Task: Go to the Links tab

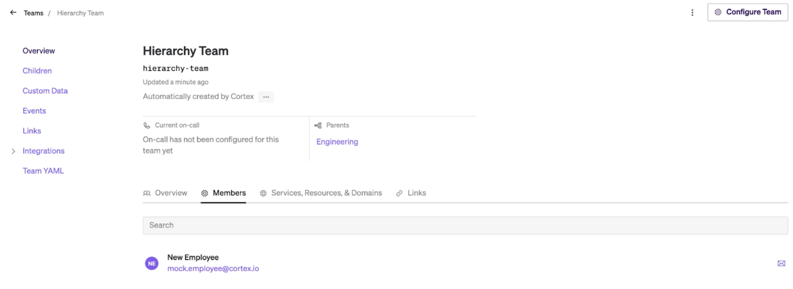Action: pos(411,193)
